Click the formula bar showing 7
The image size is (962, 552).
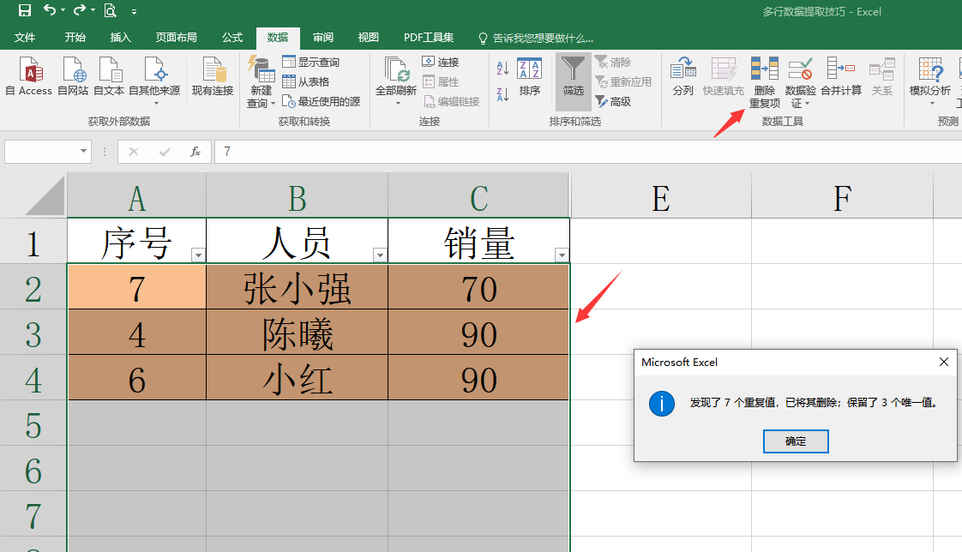pos(588,152)
